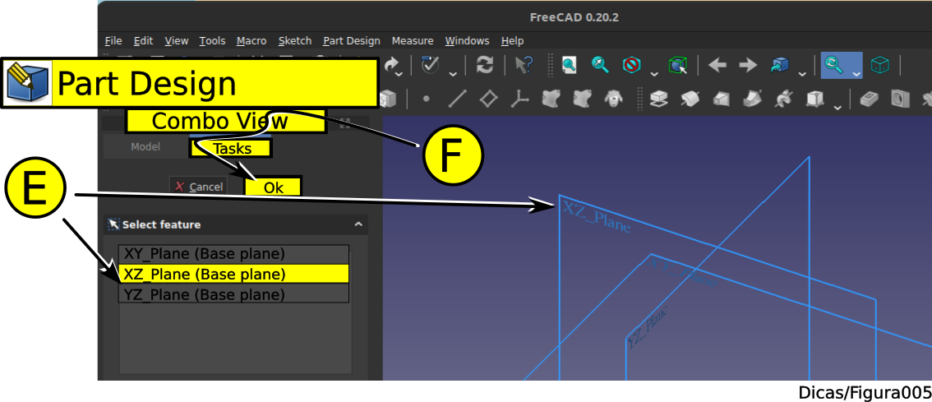The height and width of the screenshot is (402, 932).
Task: Open dropdown beside linked object navigation icon
Action: pos(802,74)
